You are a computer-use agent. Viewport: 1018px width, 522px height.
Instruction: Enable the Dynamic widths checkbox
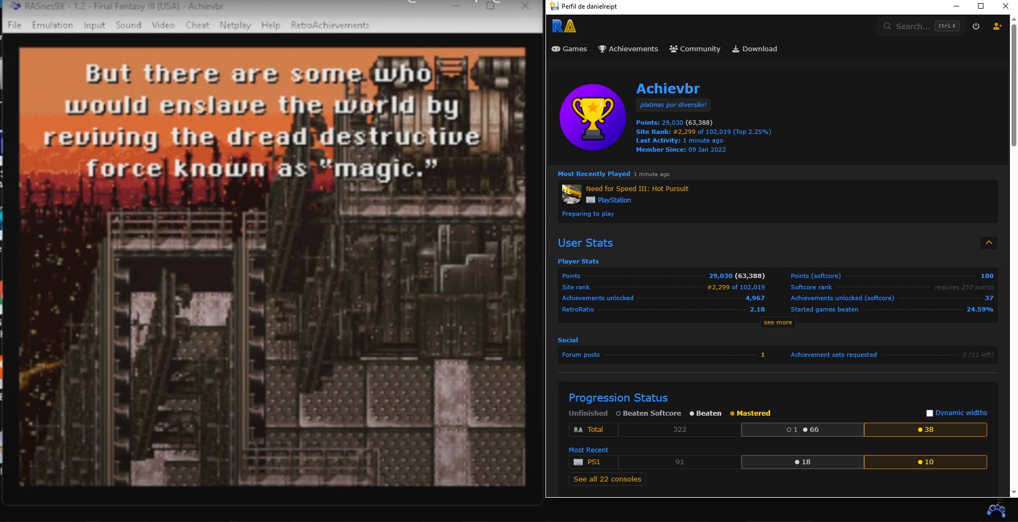click(929, 413)
